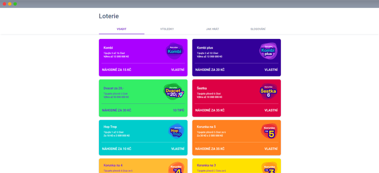Choose VLASTNÍ on the Šestka card
The image size is (379, 173).
point(271,110)
